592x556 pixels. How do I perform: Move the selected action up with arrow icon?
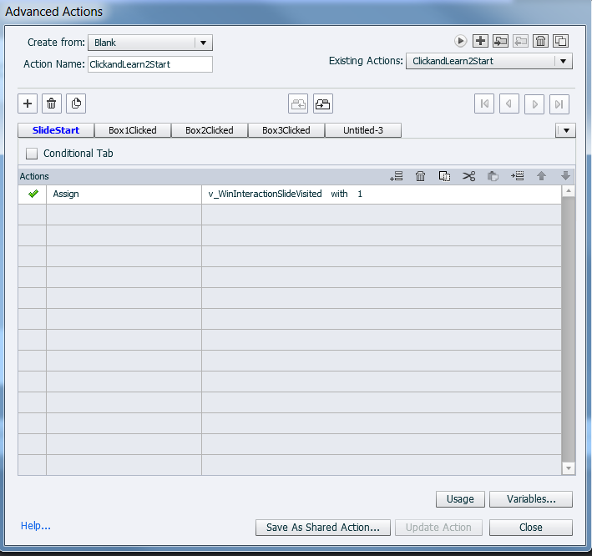coord(541,176)
